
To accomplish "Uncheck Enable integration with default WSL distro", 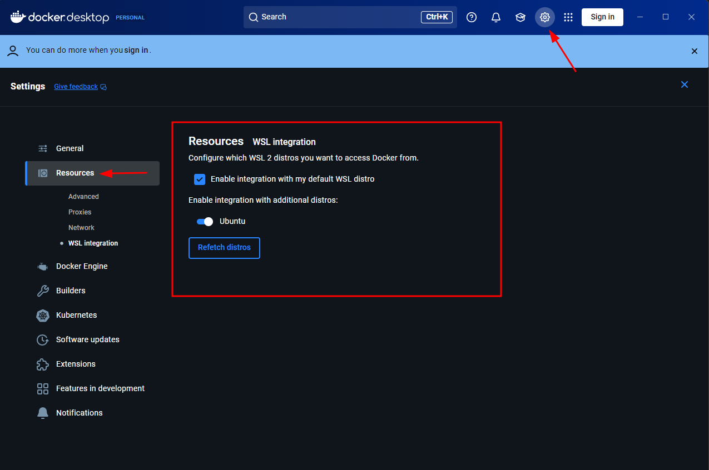I will [200, 179].
